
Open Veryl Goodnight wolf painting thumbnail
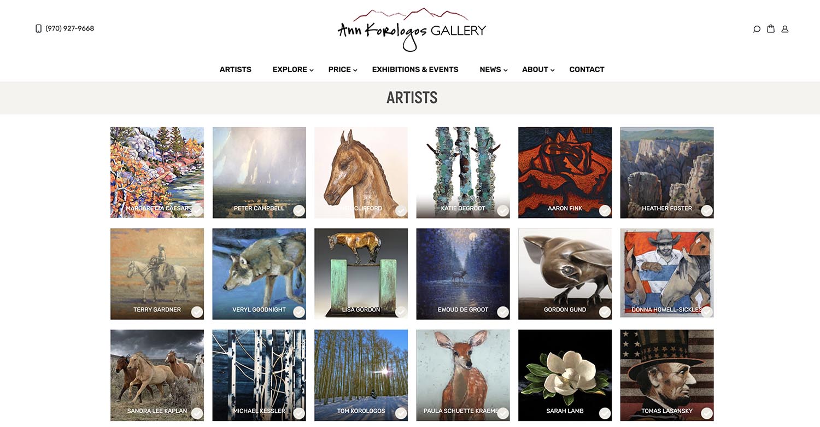(x=259, y=273)
